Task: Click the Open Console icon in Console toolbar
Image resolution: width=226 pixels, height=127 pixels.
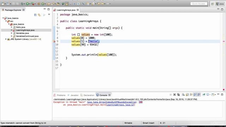Action: tap(213, 95)
